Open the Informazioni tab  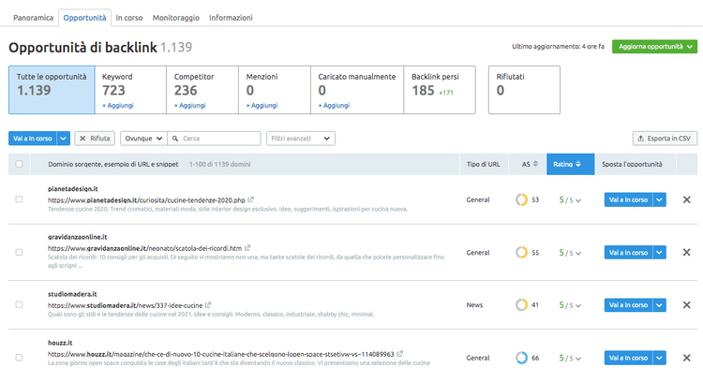pos(231,18)
